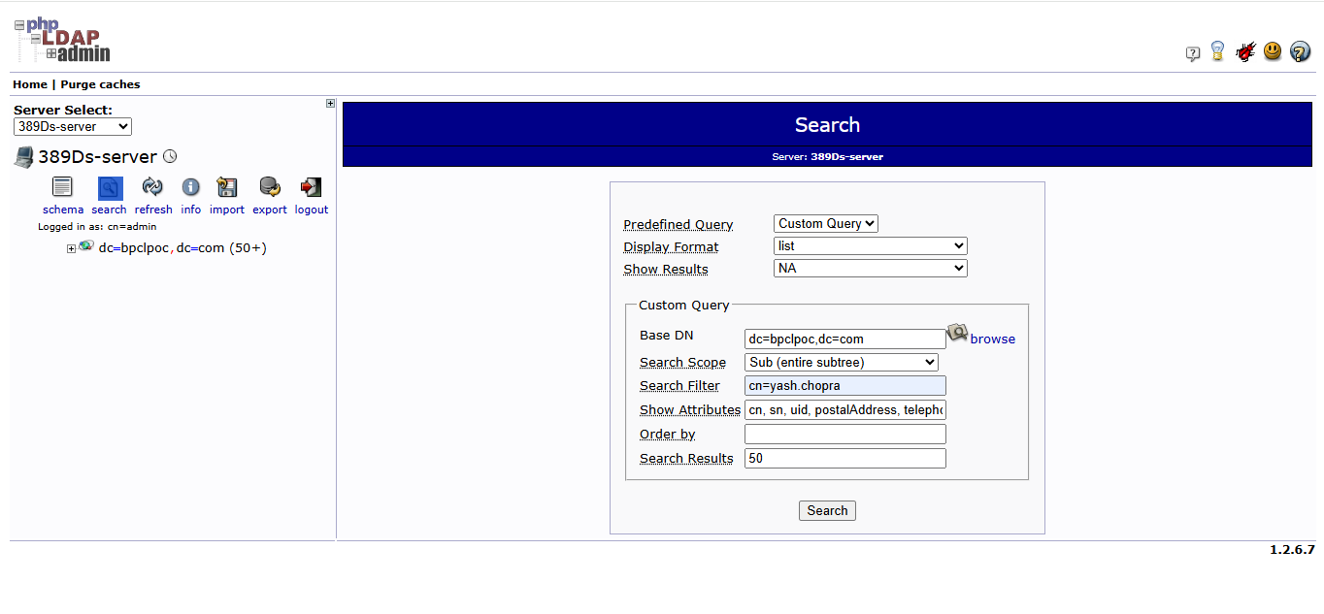Click Purge caches link
This screenshot has width=1324, height=614.
tap(100, 84)
